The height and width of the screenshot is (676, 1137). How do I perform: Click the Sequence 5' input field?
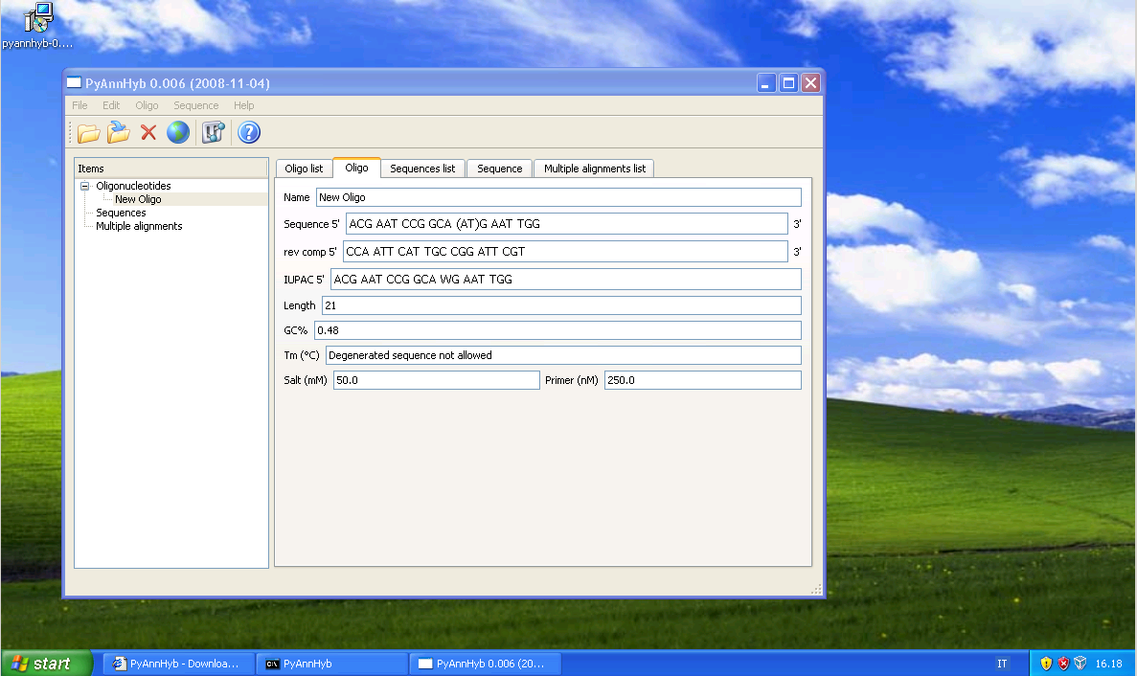tap(566, 224)
